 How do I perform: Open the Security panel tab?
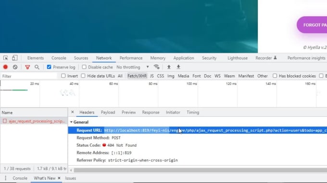pos(209,58)
